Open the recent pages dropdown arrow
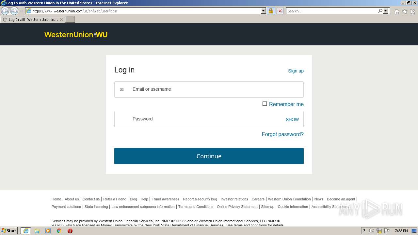Screen dimensions: 418x235 [22, 11]
